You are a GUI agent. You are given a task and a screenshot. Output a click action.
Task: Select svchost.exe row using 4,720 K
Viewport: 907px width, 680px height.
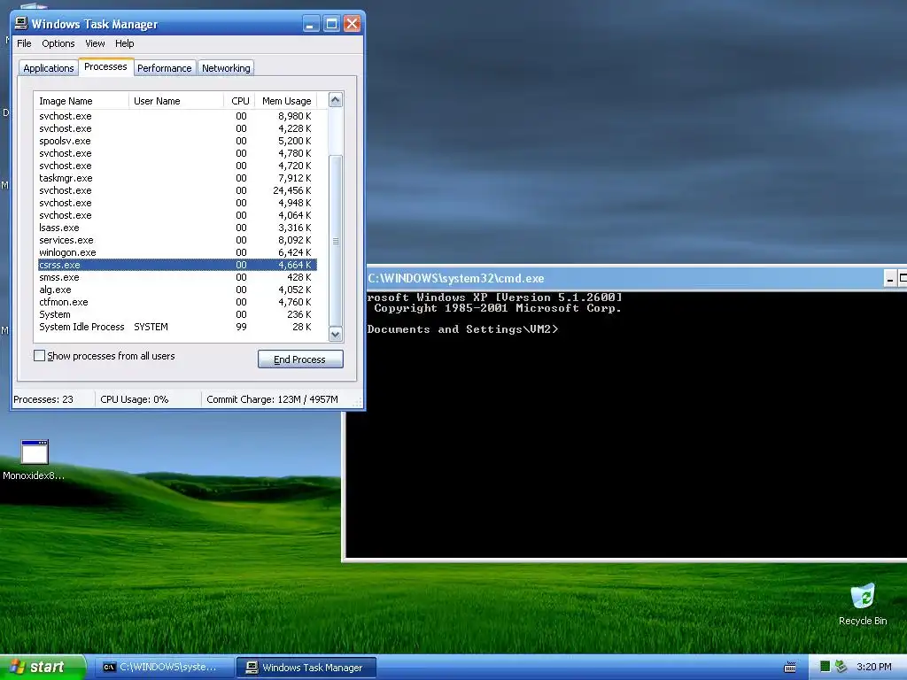pyautogui.click(x=177, y=166)
